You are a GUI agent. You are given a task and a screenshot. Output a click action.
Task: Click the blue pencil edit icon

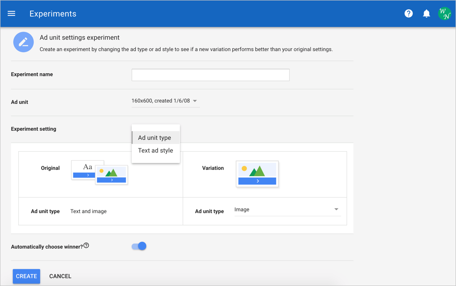coord(23,42)
